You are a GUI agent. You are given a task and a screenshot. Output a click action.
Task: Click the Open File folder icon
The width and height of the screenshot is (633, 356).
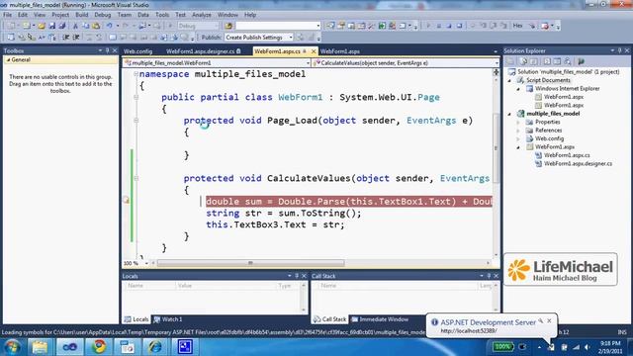pyautogui.click(x=42, y=26)
